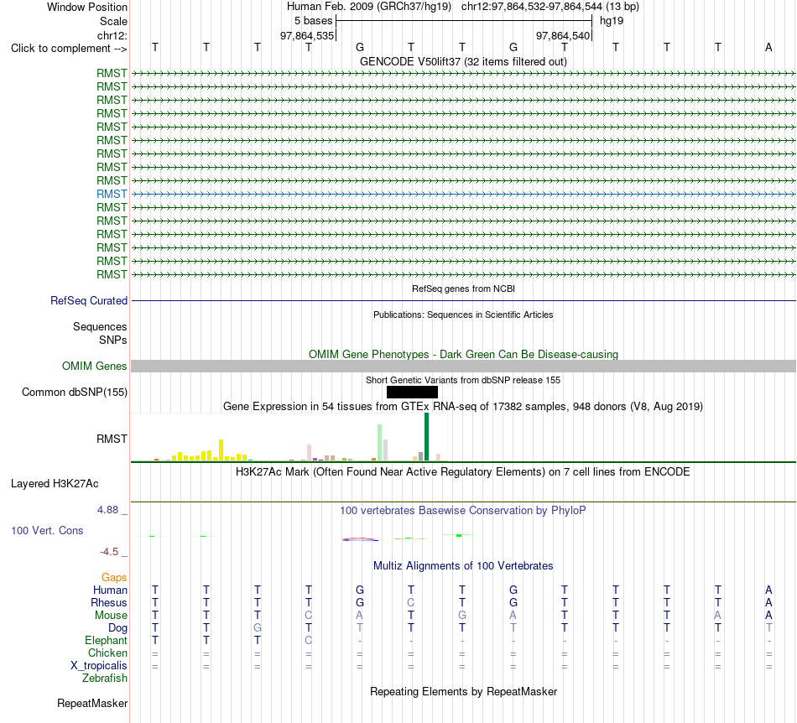
Task: Click the 4.88 PhyloP upper scale value
Action: tap(108, 510)
